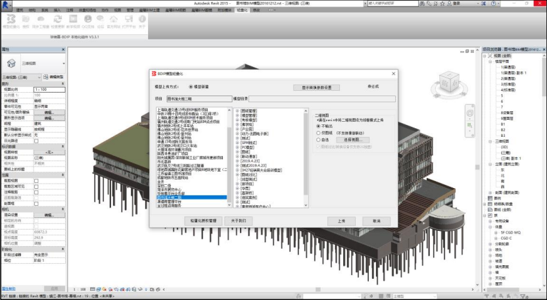Toggle the 裁剪区域可见 checkbox
This screenshot has width=547, height=300.
[x=36, y=186]
